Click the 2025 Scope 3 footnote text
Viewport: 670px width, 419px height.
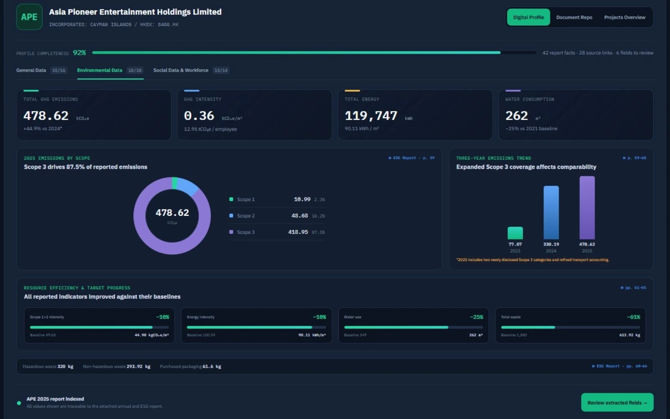pos(533,260)
